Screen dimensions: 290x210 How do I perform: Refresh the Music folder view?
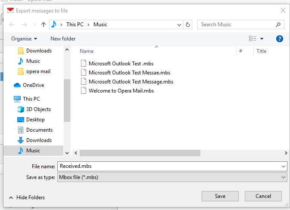pyautogui.click(x=188, y=25)
